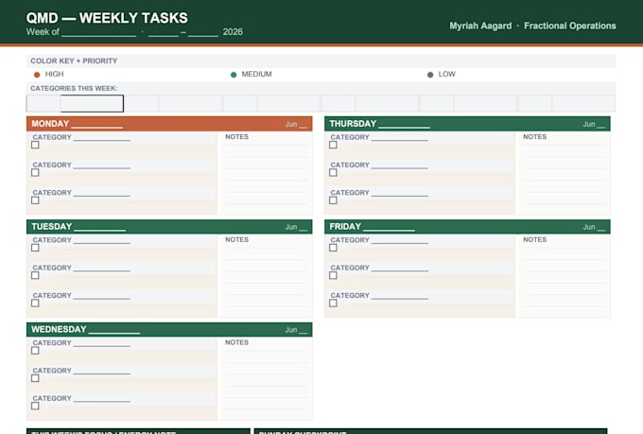
Task: Tick Monday's first category checkbox
Action: pyautogui.click(x=35, y=145)
